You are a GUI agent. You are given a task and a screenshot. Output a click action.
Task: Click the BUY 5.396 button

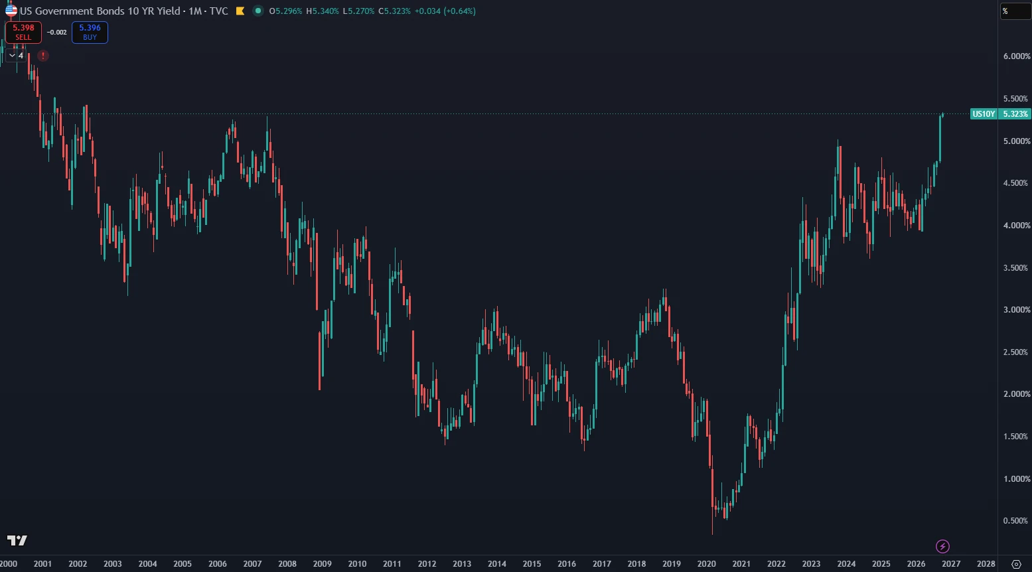tap(90, 32)
